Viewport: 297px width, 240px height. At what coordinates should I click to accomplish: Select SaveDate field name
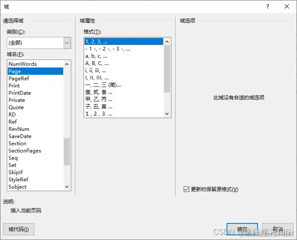coord(35,136)
